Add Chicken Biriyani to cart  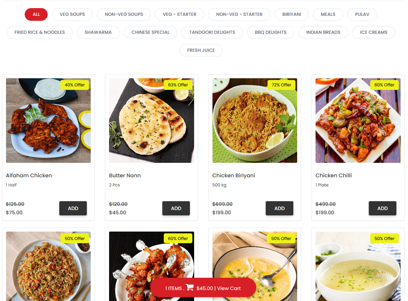click(280, 208)
